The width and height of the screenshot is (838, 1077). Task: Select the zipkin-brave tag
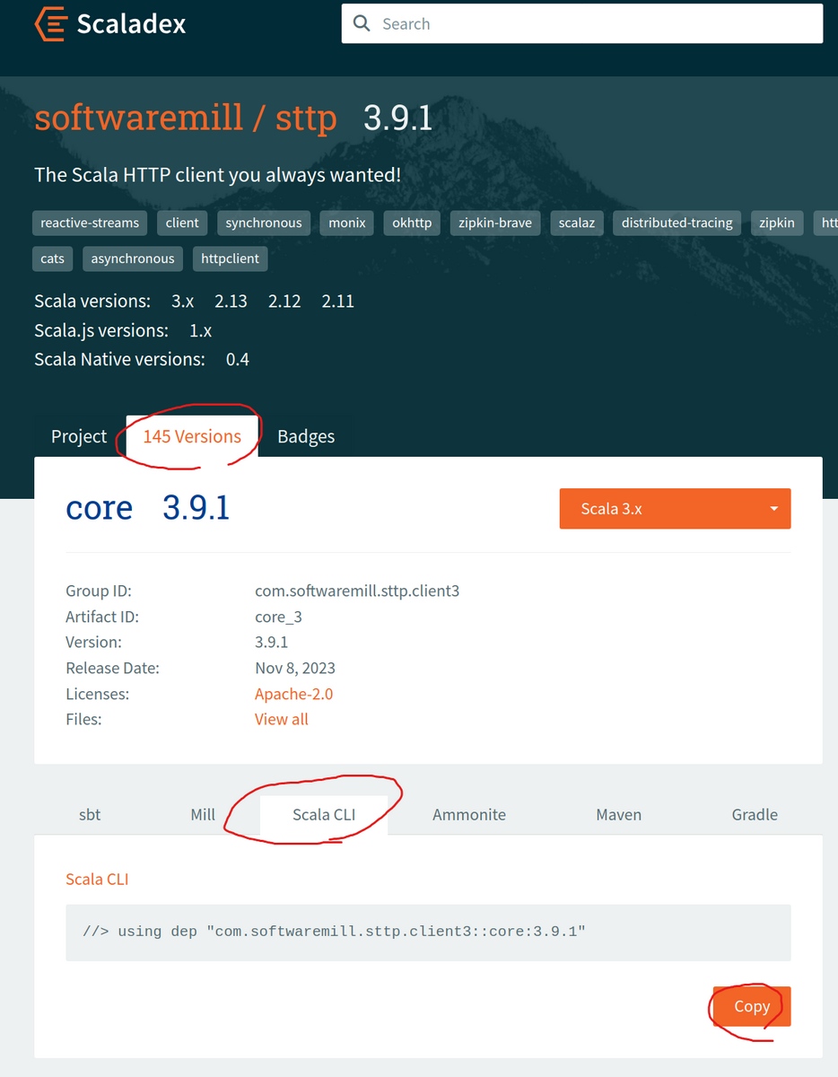point(495,223)
